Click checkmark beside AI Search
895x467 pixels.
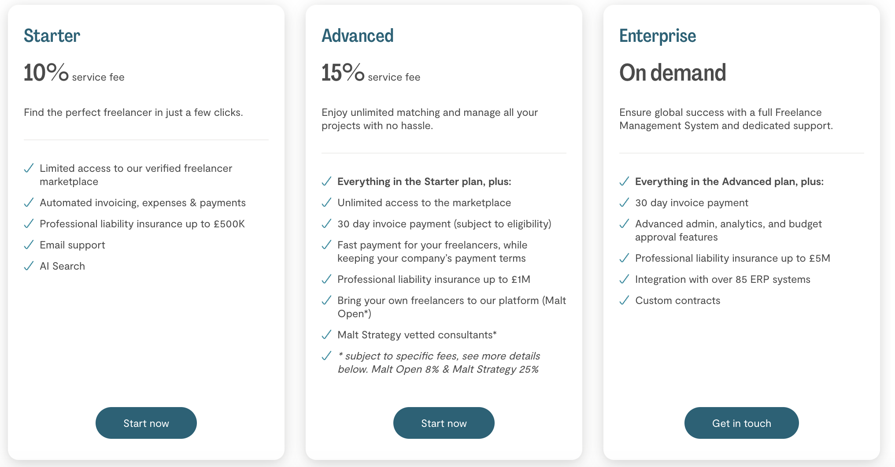coord(29,266)
